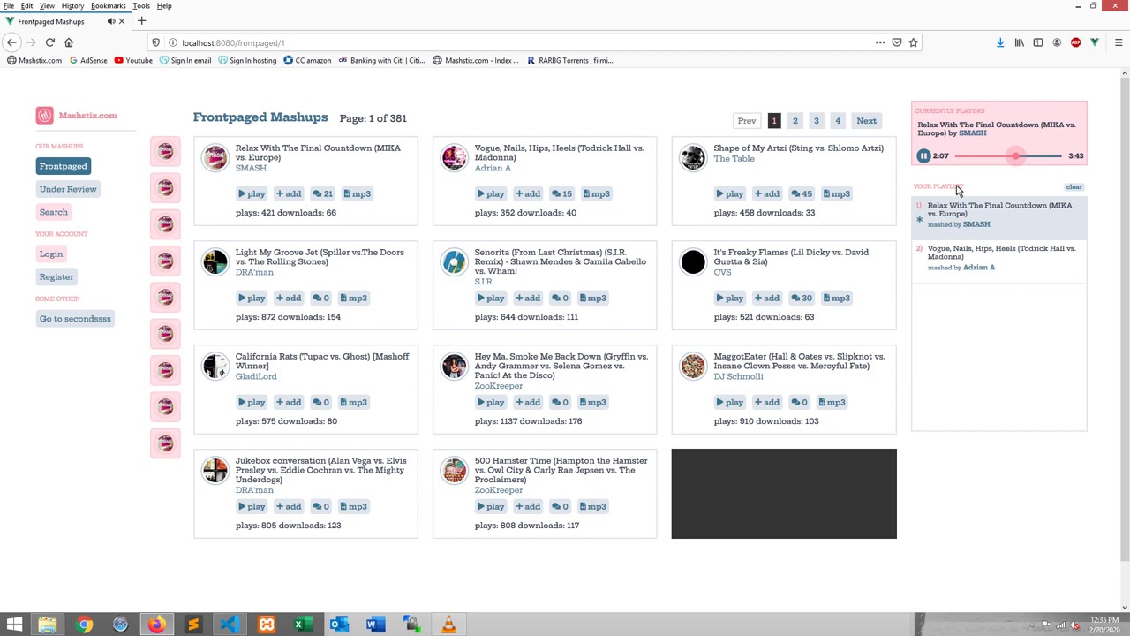Viewport: 1130px width, 636px height.
Task: Open the Search page
Action: [53, 212]
